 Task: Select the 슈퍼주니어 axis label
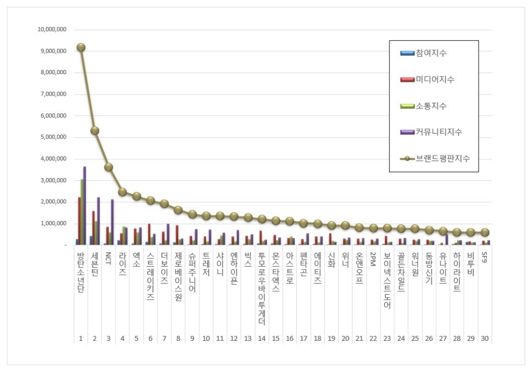coord(192,272)
